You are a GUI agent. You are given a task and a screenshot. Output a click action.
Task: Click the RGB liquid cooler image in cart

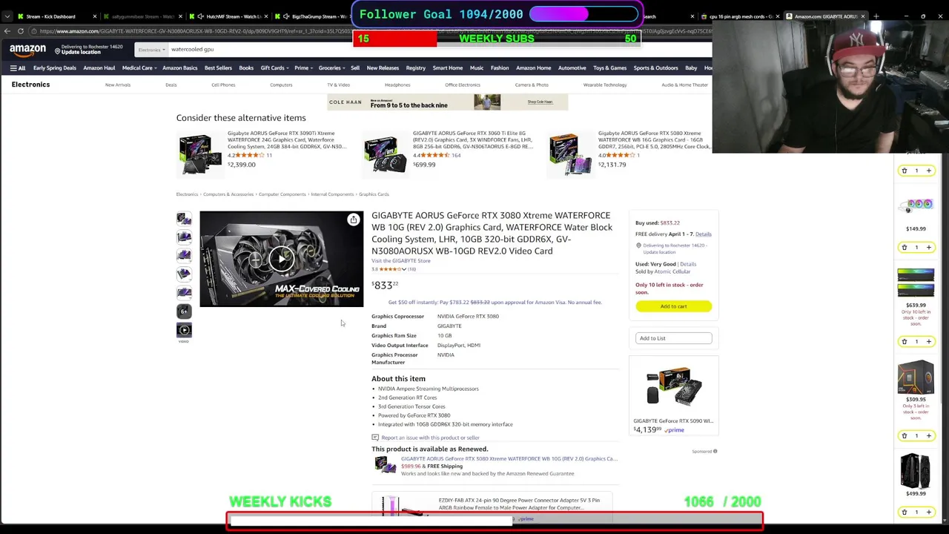(x=916, y=205)
